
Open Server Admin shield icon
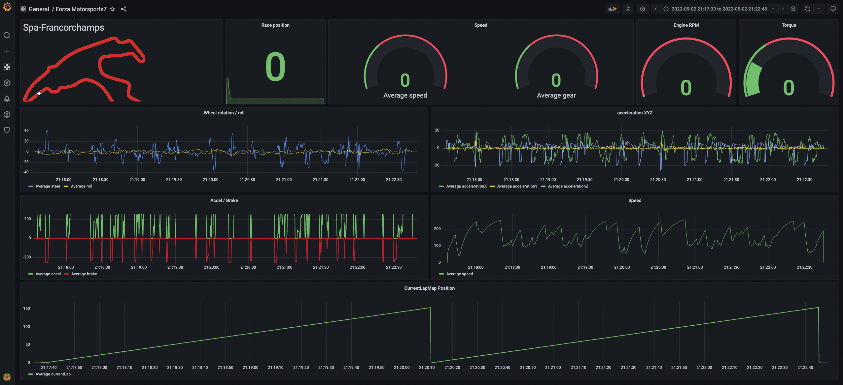point(7,130)
